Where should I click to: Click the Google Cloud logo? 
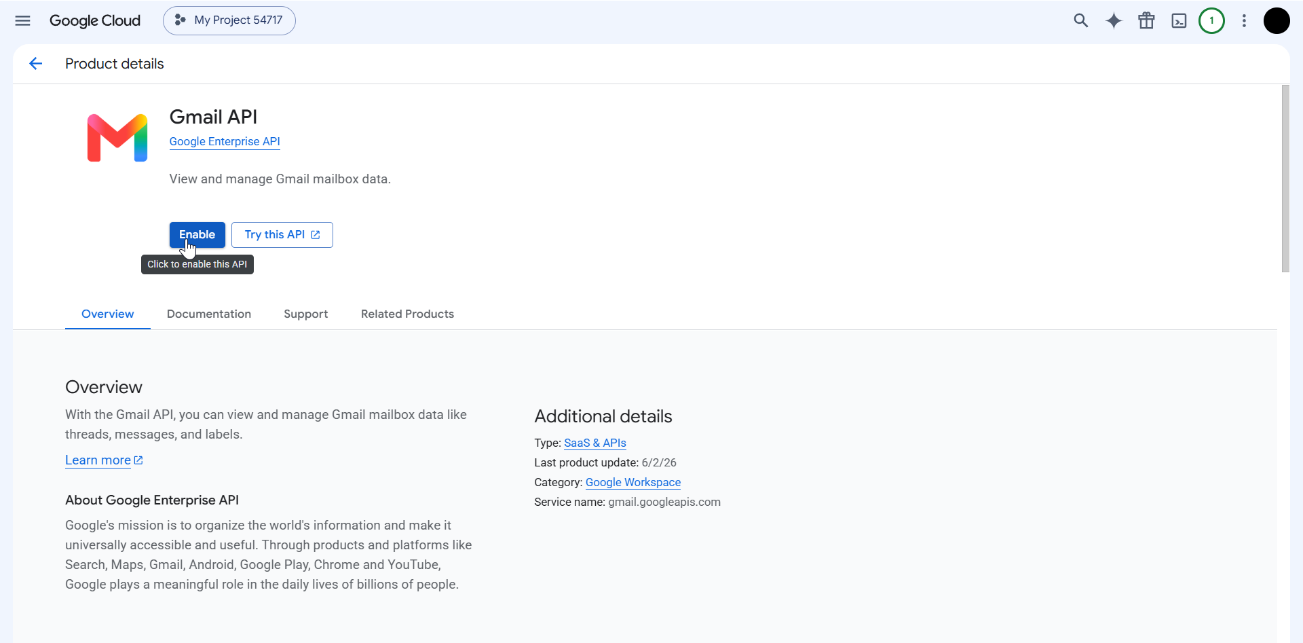(95, 20)
